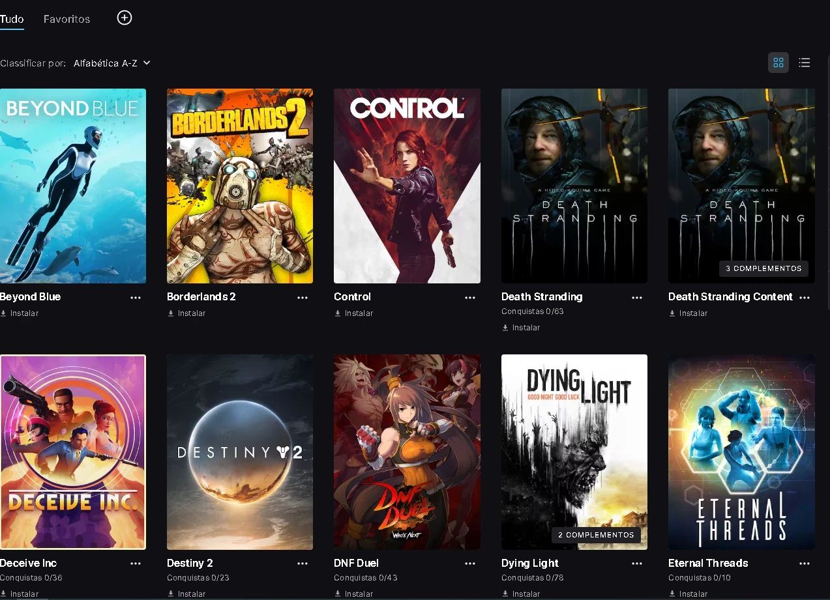Open the Favoritos tab

pyautogui.click(x=67, y=19)
